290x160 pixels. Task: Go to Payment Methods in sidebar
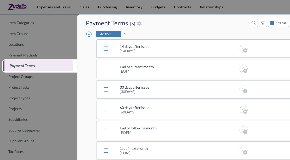click(23, 55)
